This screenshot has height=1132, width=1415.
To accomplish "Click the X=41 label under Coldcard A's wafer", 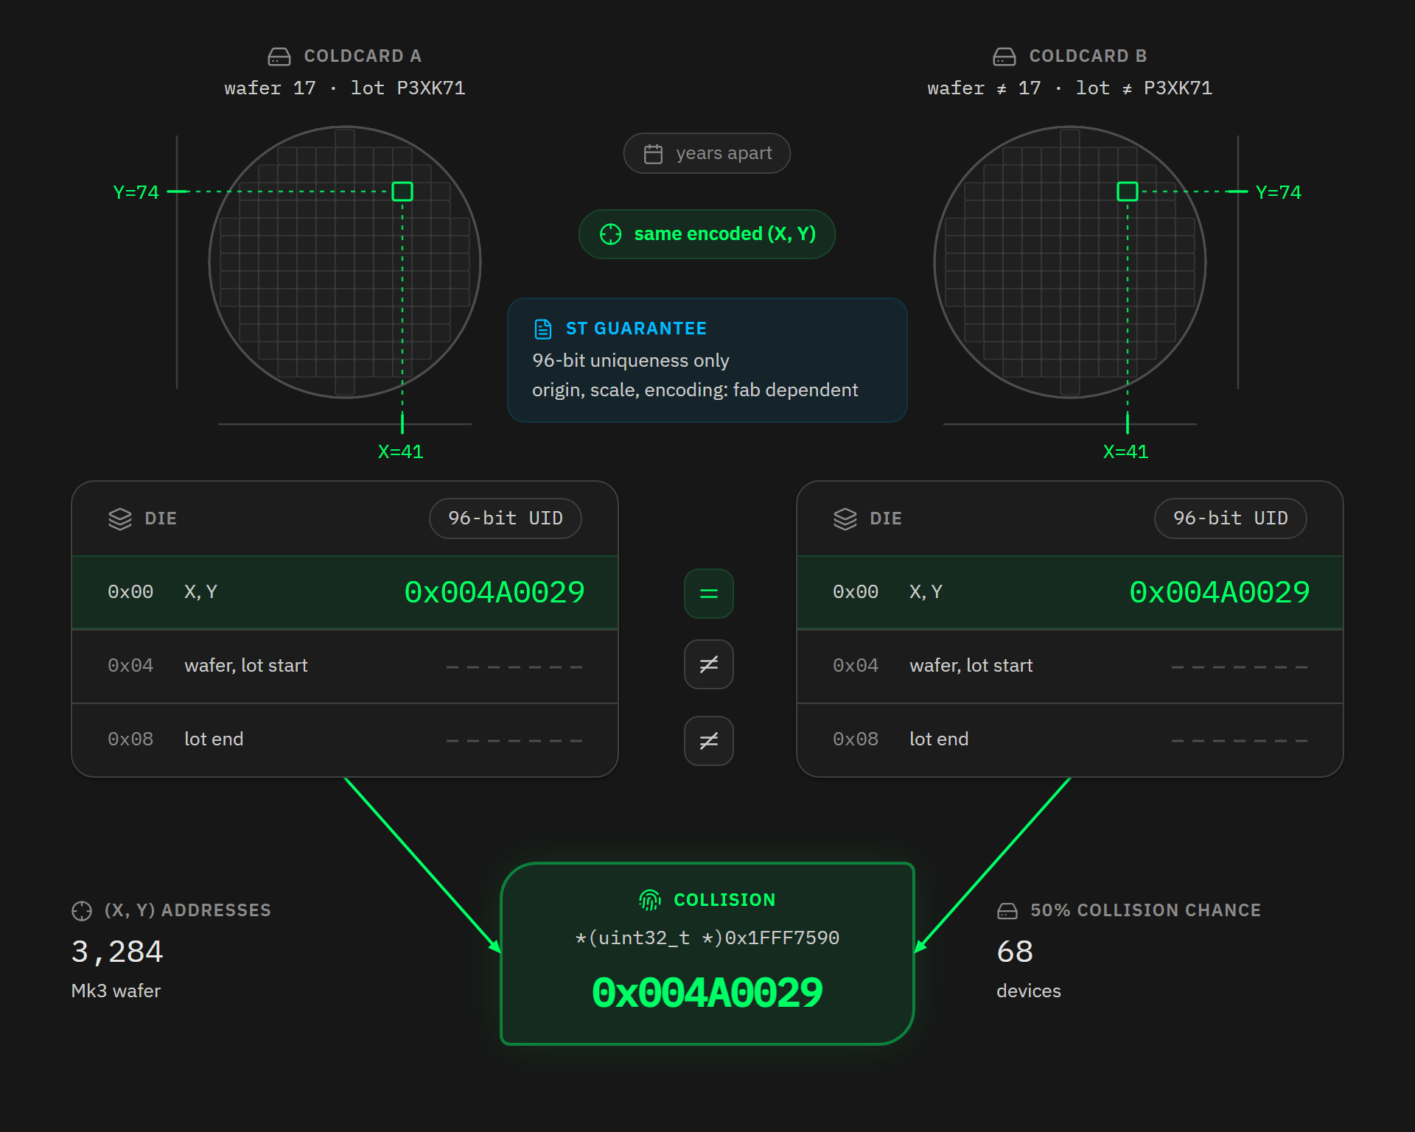I will (401, 451).
